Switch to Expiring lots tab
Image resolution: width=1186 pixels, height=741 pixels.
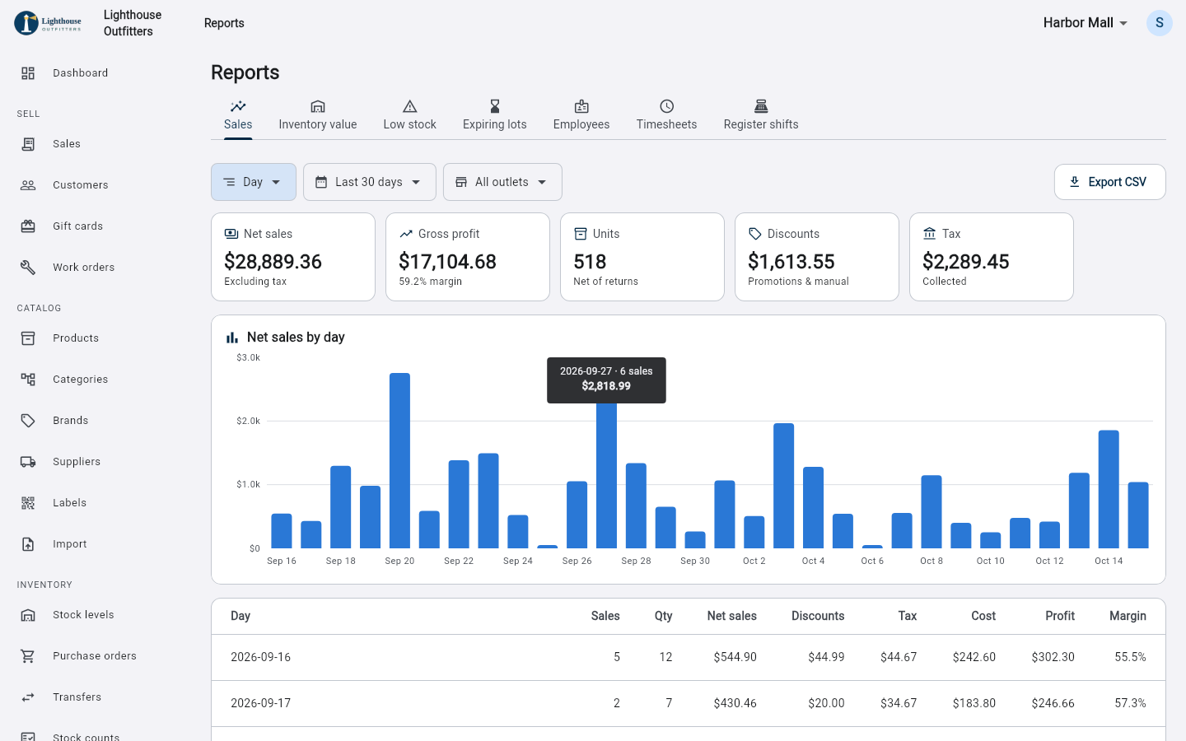(495, 116)
